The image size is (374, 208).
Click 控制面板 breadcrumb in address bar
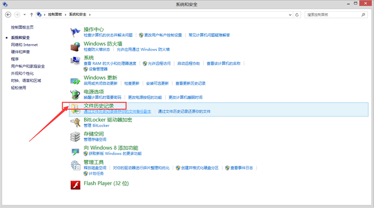(55, 15)
